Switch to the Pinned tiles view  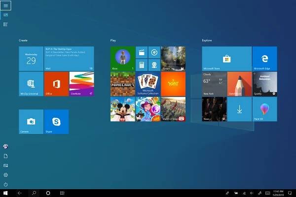click(6, 15)
